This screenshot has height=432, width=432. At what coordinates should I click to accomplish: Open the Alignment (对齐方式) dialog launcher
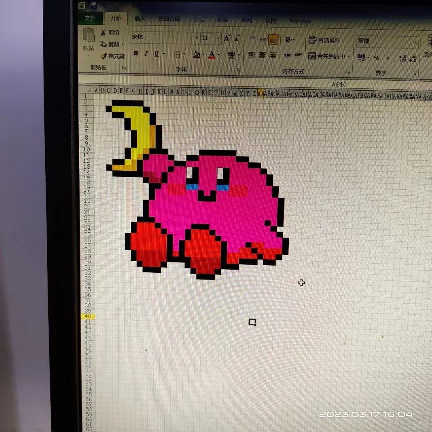348,72
